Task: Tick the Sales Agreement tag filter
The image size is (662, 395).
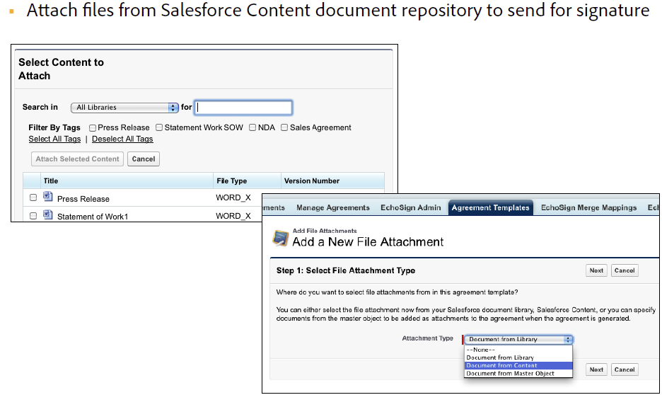Action: coord(284,128)
